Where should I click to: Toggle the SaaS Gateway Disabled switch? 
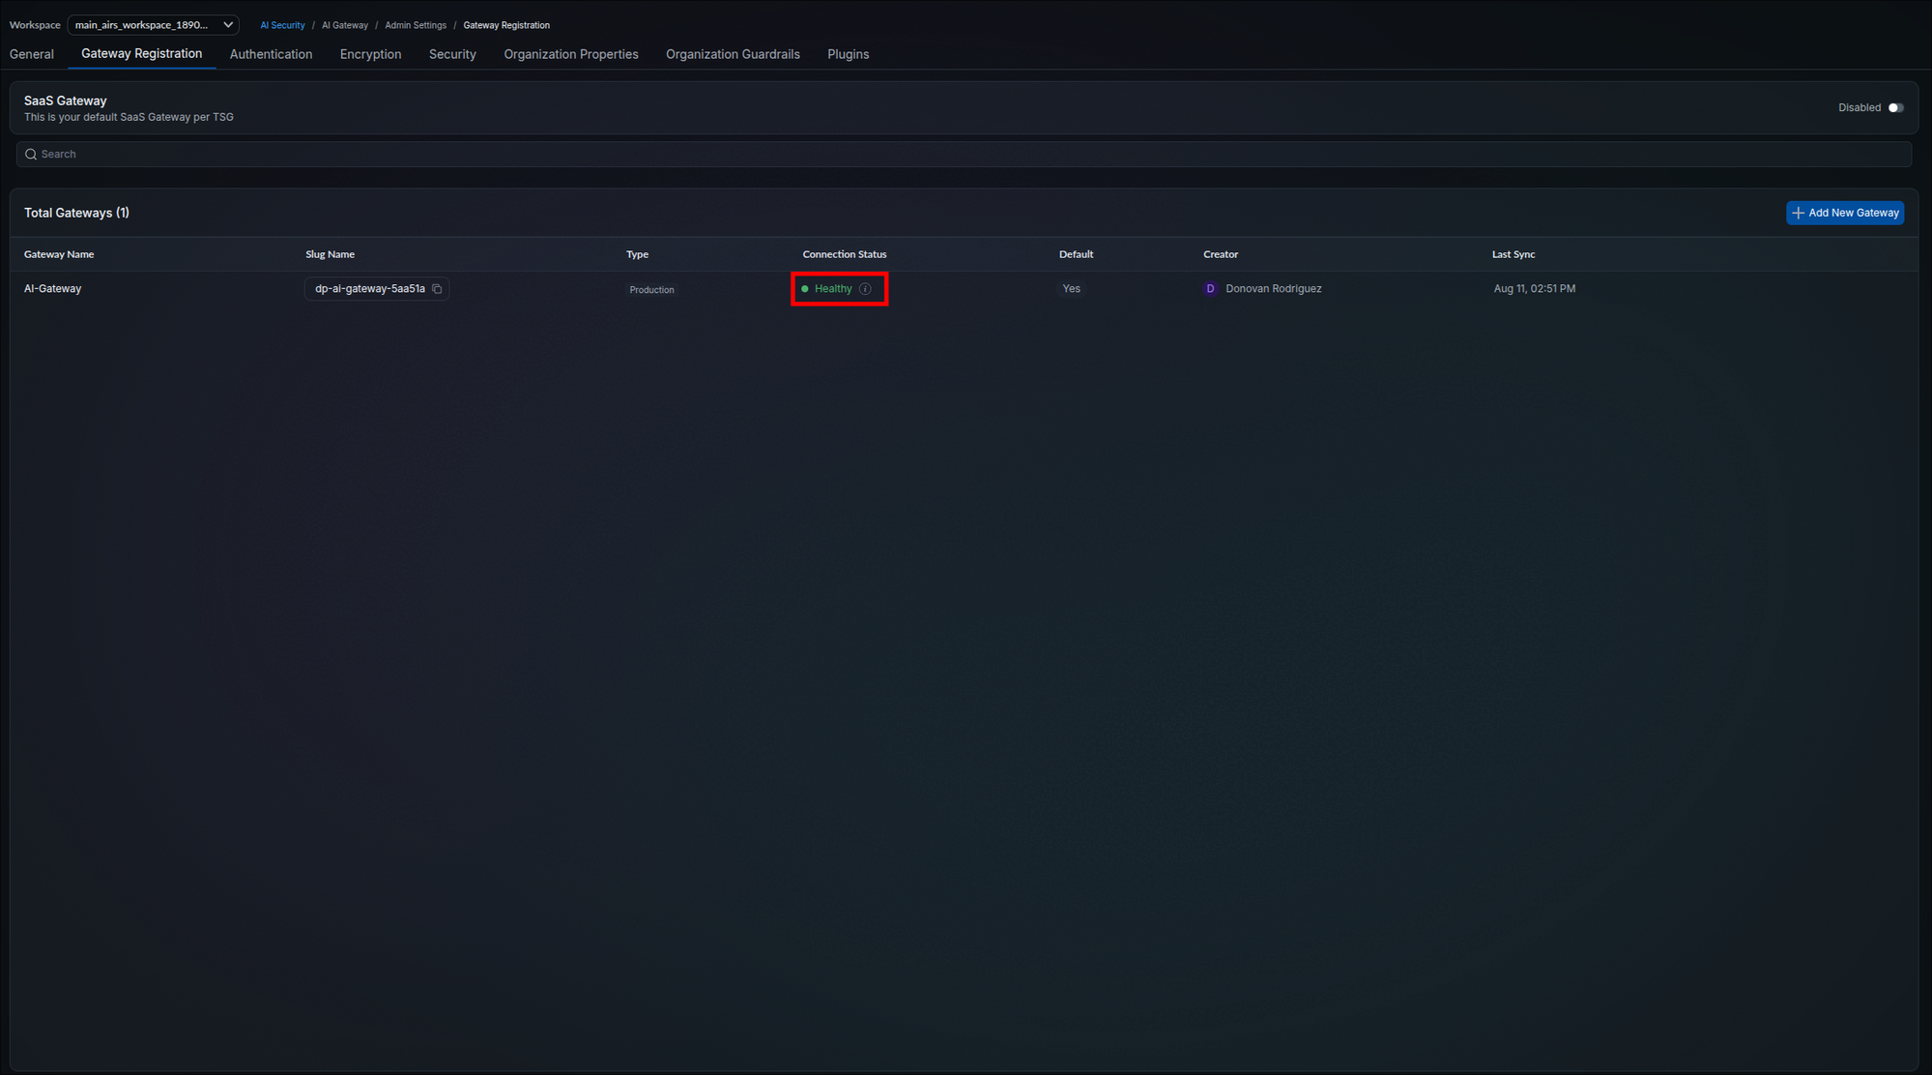[x=1895, y=108]
